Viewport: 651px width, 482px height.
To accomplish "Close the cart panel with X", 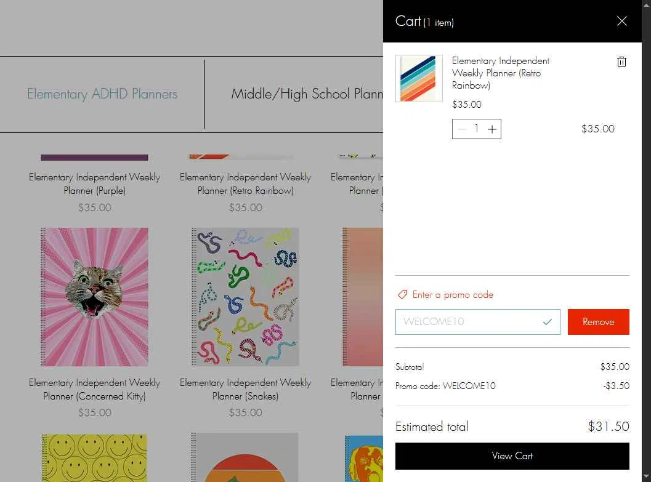I will (621, 21).
